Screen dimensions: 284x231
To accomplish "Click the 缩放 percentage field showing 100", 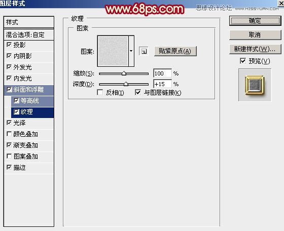I will click(162, 73).
